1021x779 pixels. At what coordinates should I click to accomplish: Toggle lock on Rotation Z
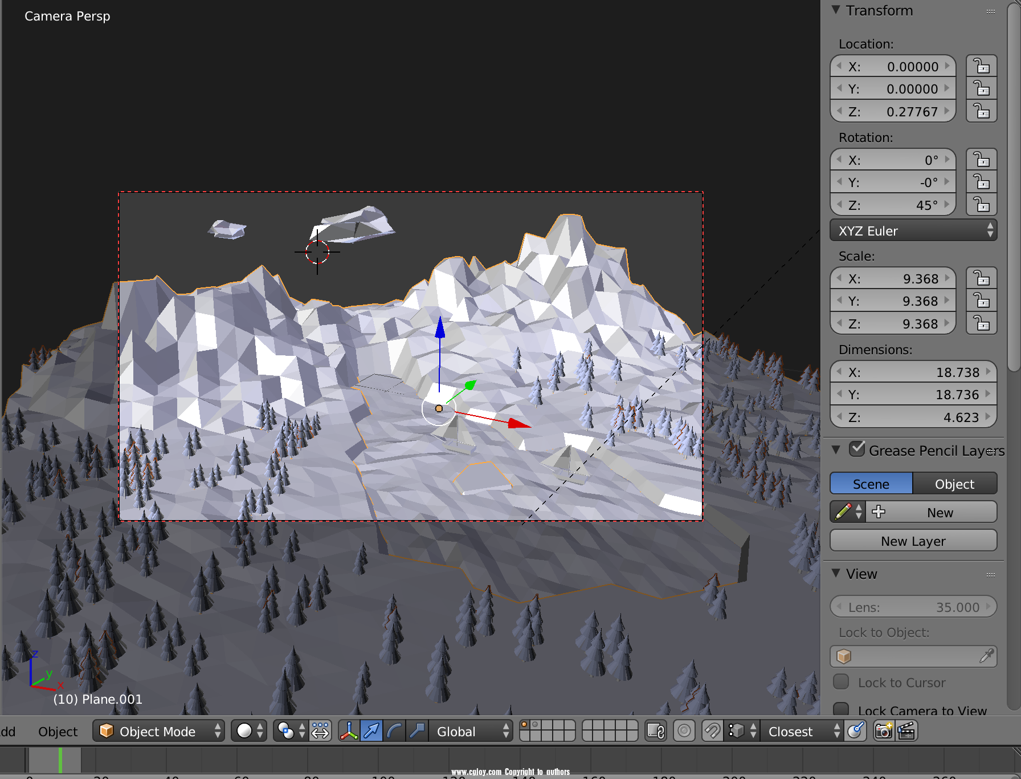click(x=981, y=205)
